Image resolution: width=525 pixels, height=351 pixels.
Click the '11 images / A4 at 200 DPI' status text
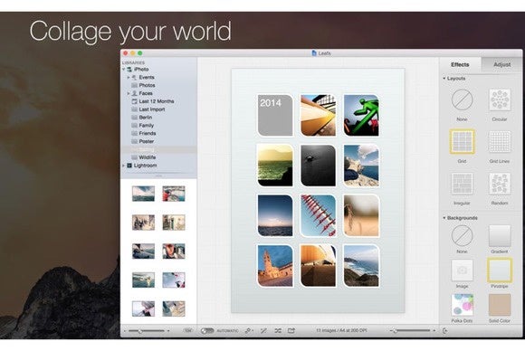point(341,330)
